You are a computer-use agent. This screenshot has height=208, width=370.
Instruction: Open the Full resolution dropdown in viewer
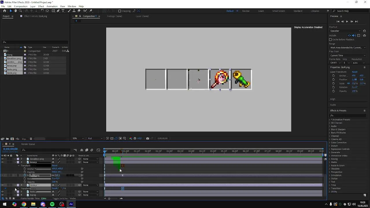click(x=95, y=138)
